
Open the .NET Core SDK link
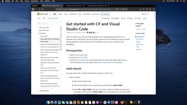[82, 57]
